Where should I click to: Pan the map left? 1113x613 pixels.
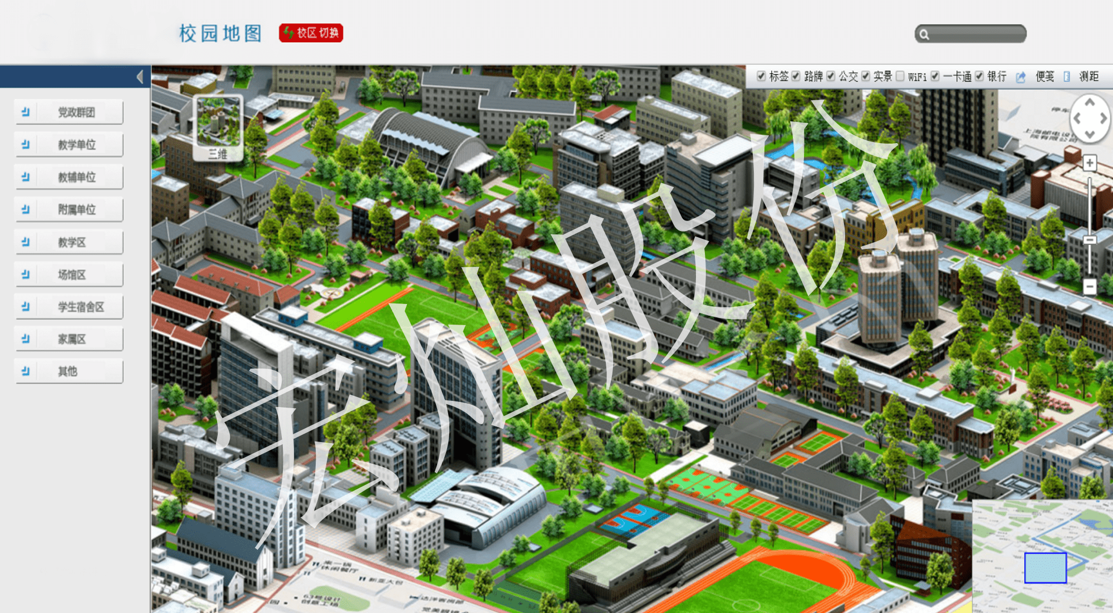coord(1077,118)
